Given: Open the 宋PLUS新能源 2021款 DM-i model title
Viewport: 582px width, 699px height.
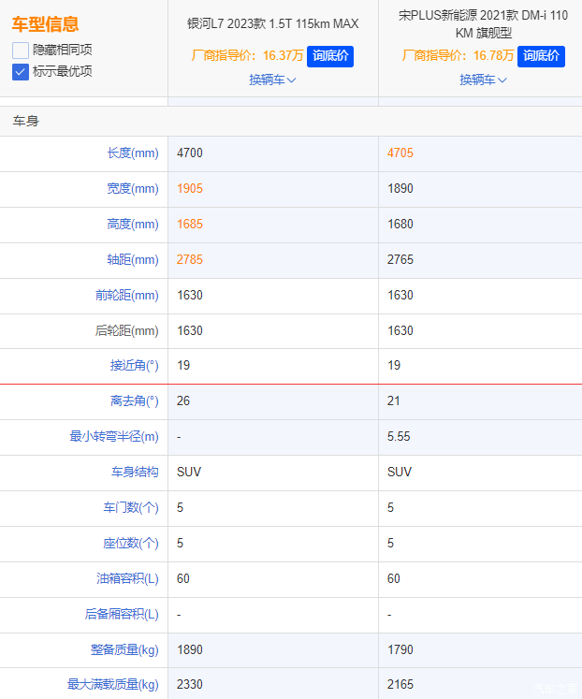Looking at the screenshot, I should [483, 23].
